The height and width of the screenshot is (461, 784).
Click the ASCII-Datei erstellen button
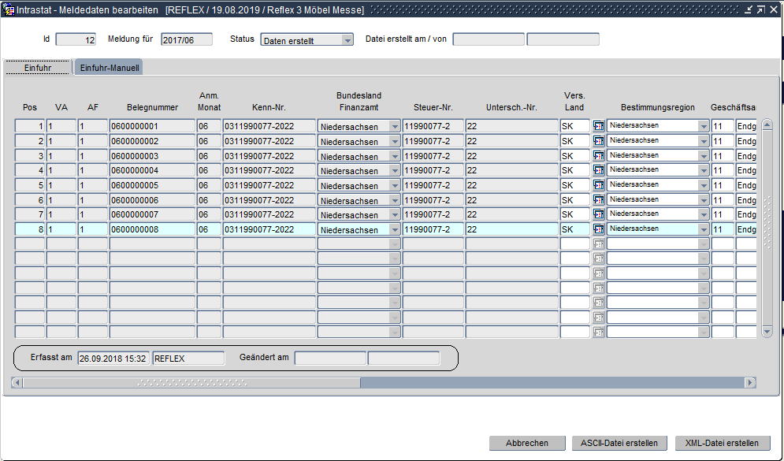pyautogui.click(x=619, y=443)
